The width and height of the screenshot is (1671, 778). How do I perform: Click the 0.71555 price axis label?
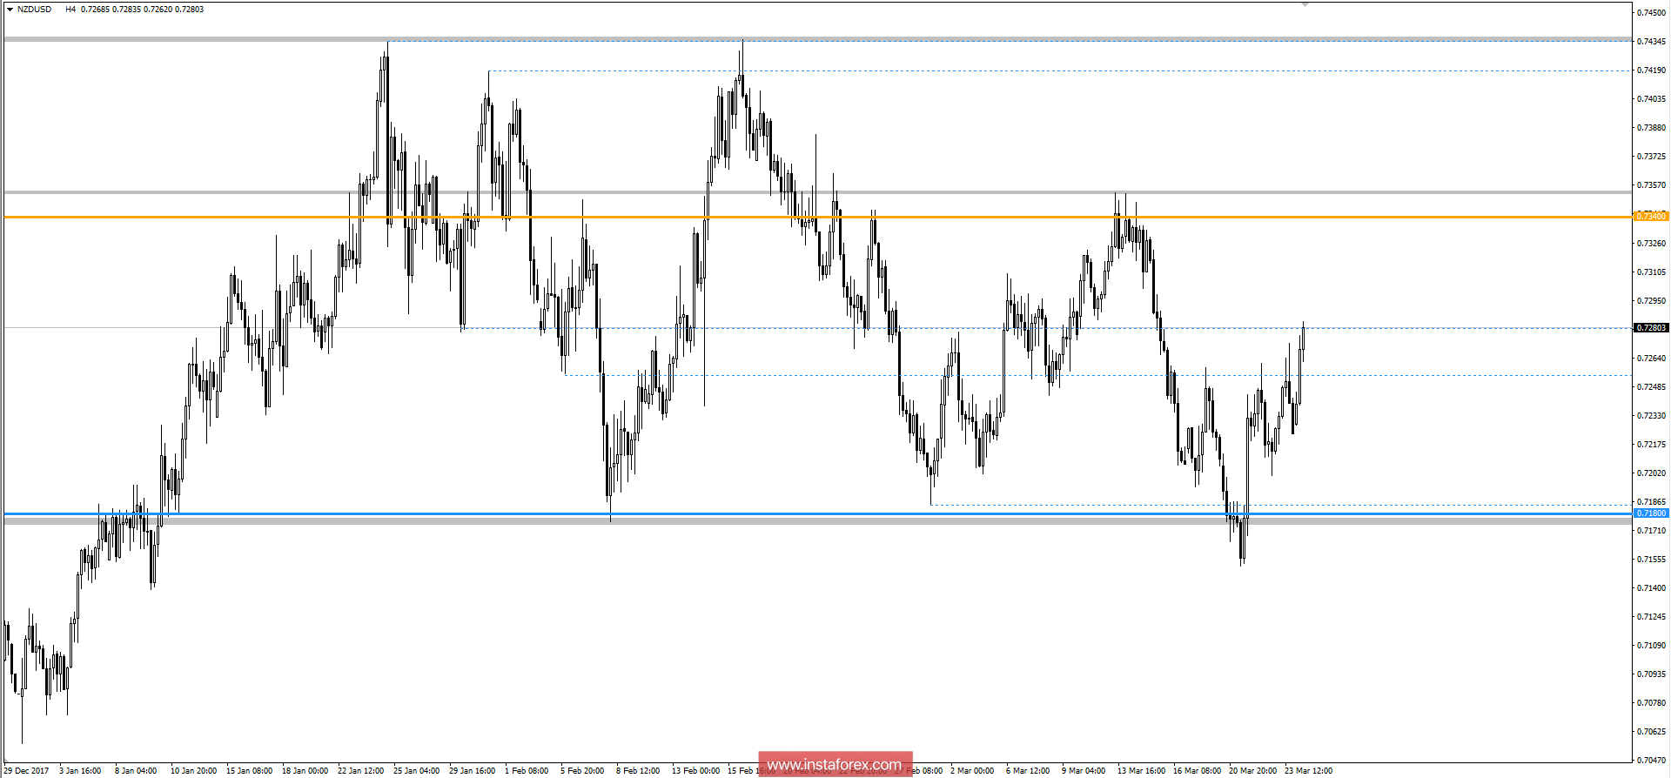[1652, 560]
